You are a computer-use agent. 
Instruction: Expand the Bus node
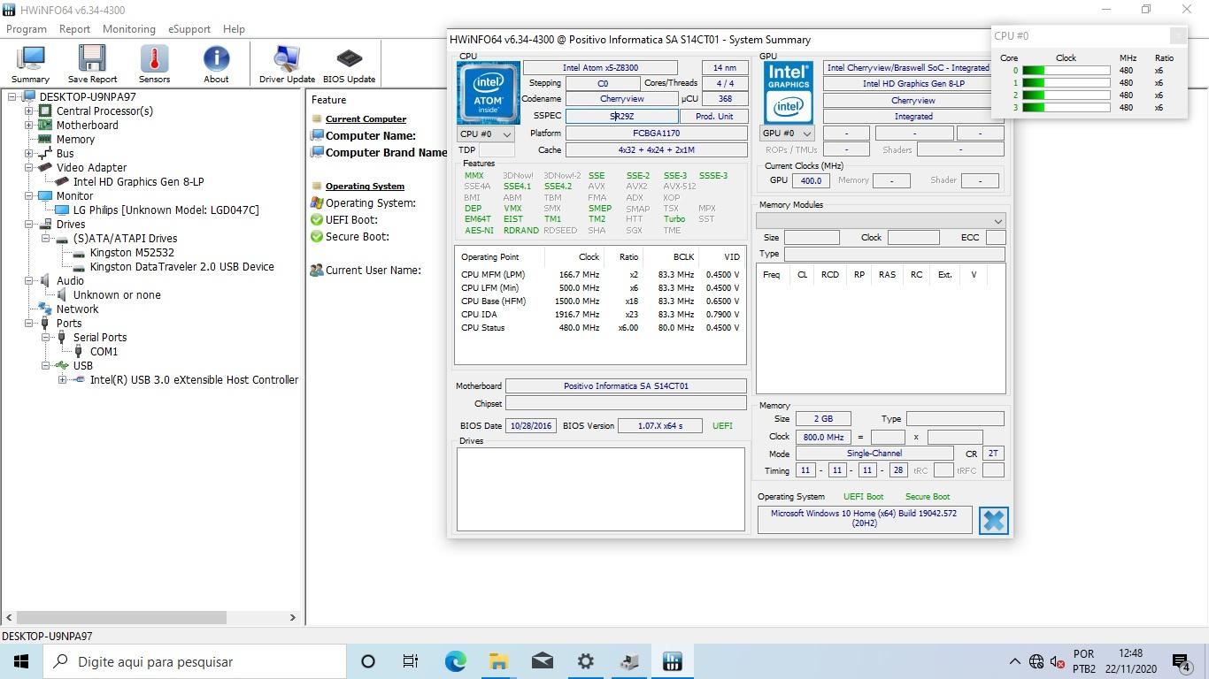29,153
